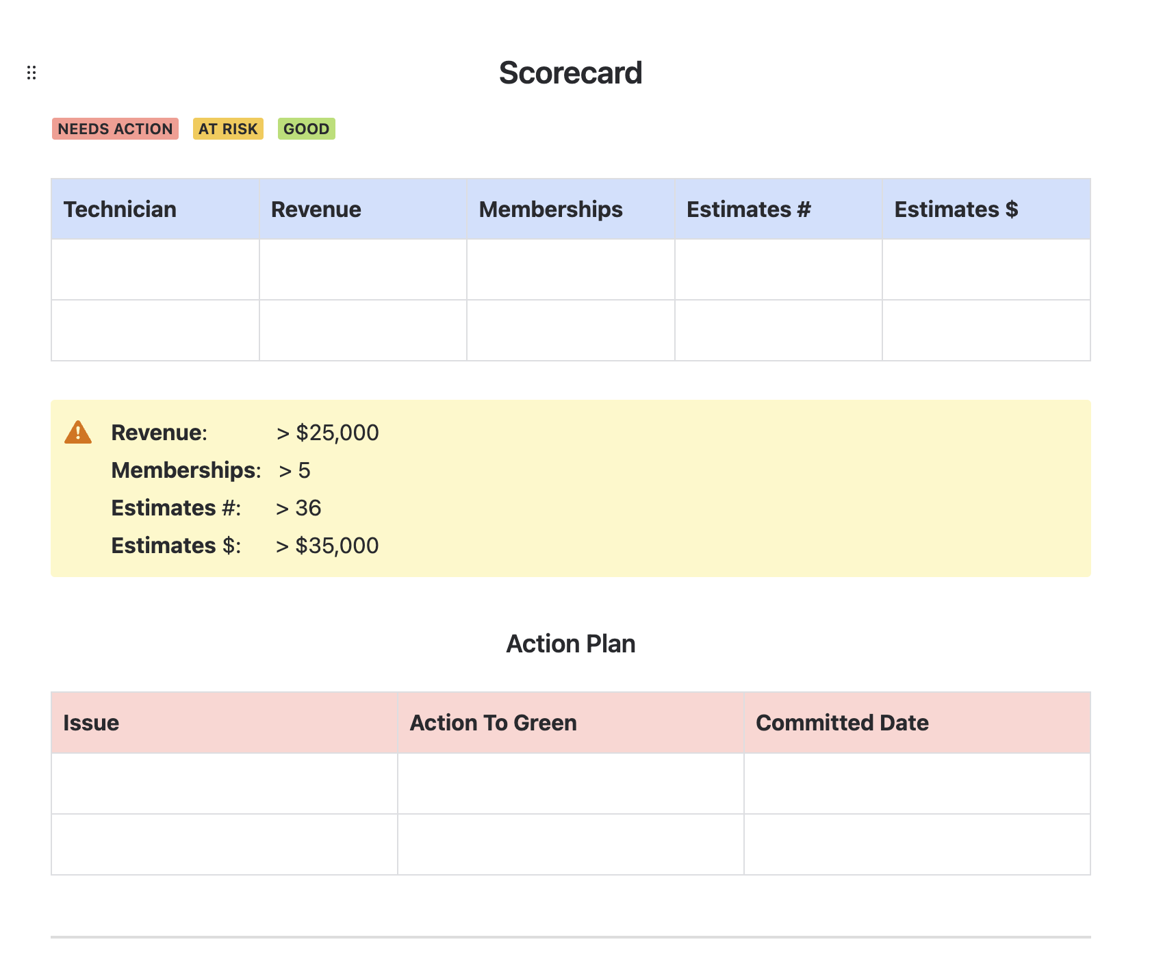Select the GOOD status tag

(x=306, y=129)
